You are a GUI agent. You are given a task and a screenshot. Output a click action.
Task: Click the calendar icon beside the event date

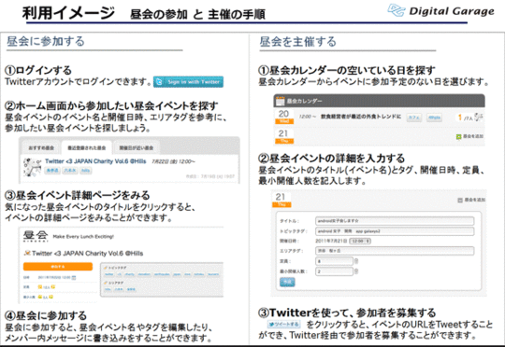pos(74,278)
